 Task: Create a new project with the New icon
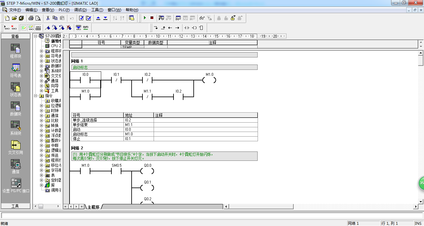[7, 18]
